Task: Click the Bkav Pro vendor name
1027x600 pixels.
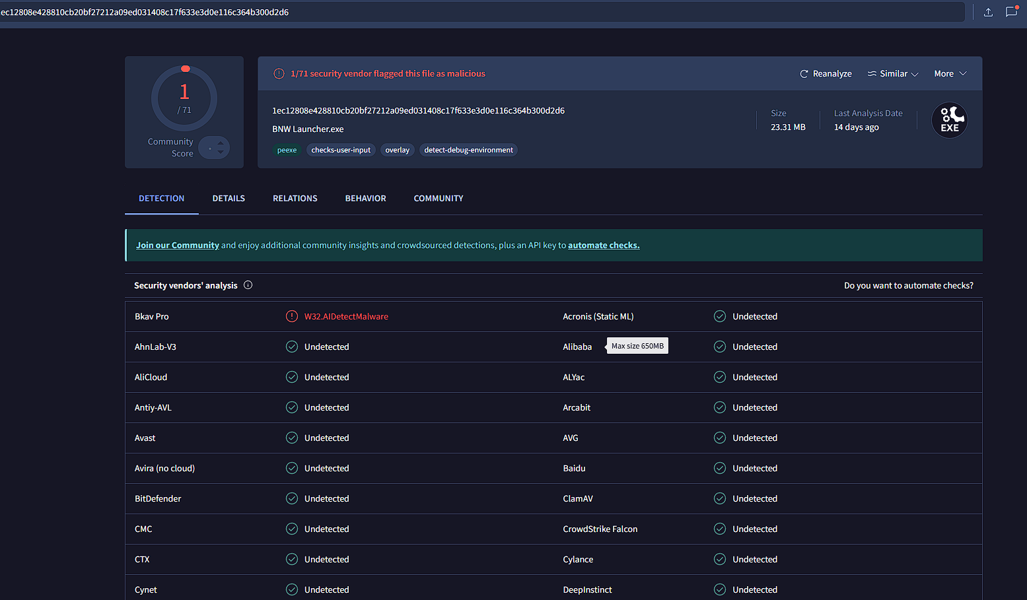Action: tap(152, 316)
